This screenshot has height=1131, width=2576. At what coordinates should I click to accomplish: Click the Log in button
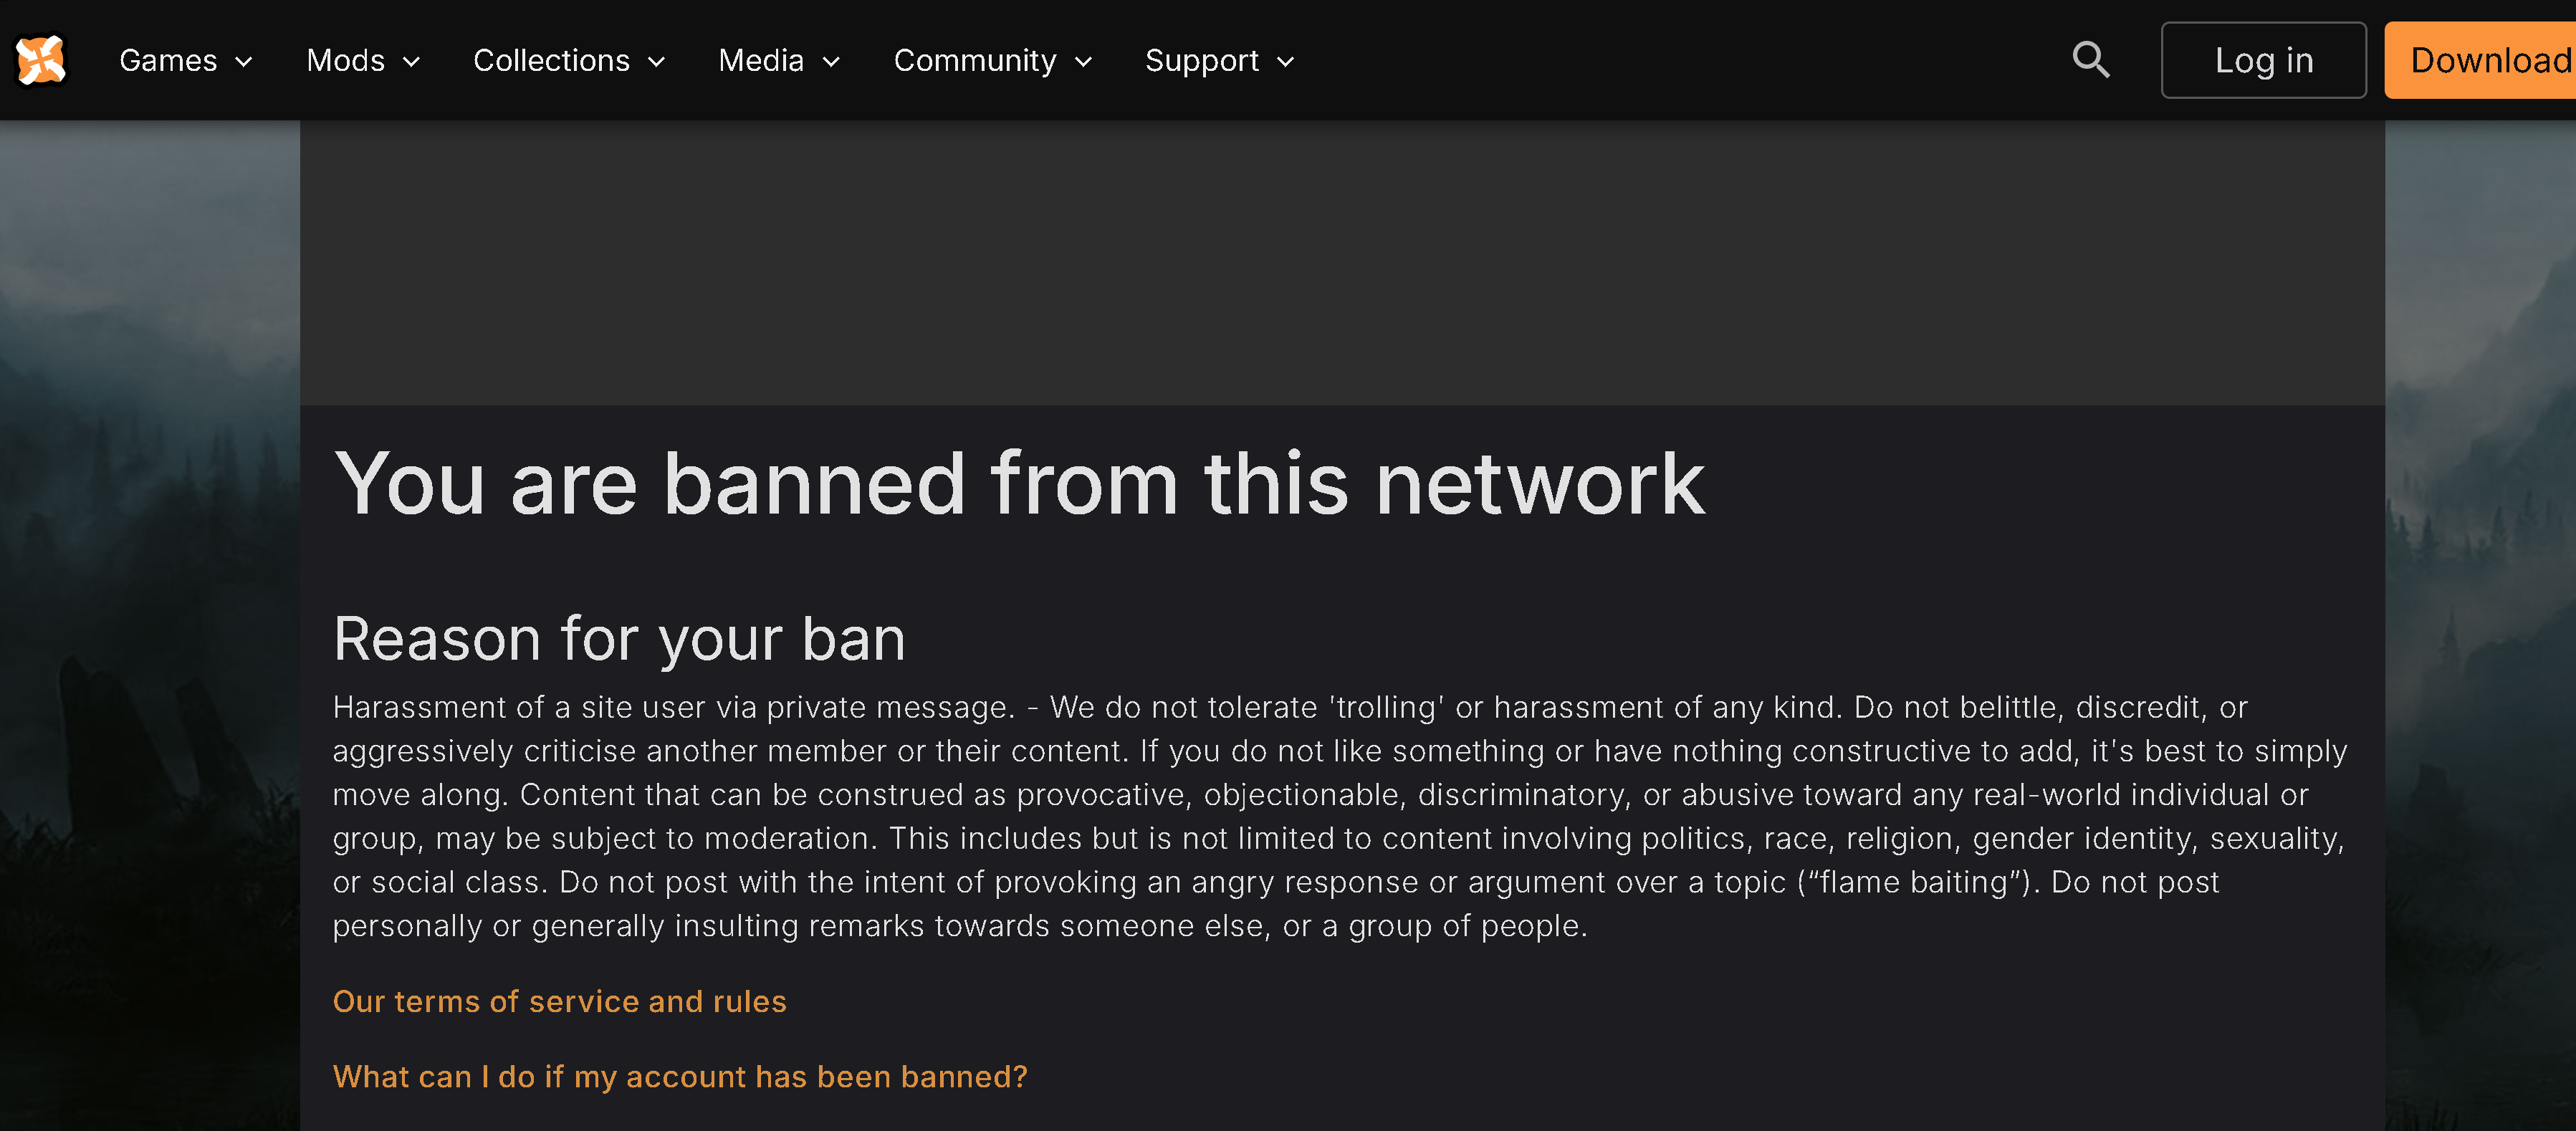click(x=2263, y=60)
